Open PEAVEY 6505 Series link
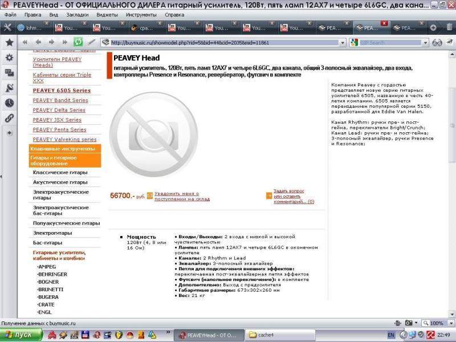Image resolution: width=456 pixels, height=342 pixels. pos(62,91)
